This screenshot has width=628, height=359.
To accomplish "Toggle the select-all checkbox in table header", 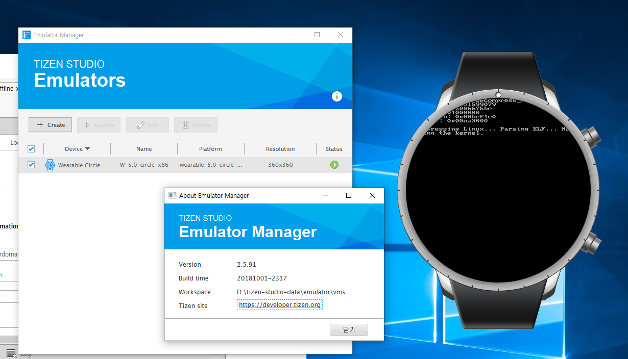I will (x=31, y=149).
